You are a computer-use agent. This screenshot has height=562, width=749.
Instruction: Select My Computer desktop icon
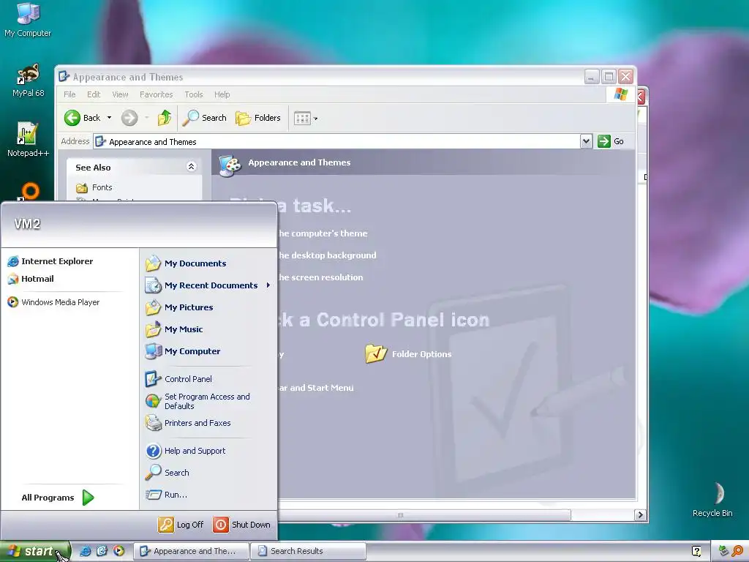tap(28, 20)
